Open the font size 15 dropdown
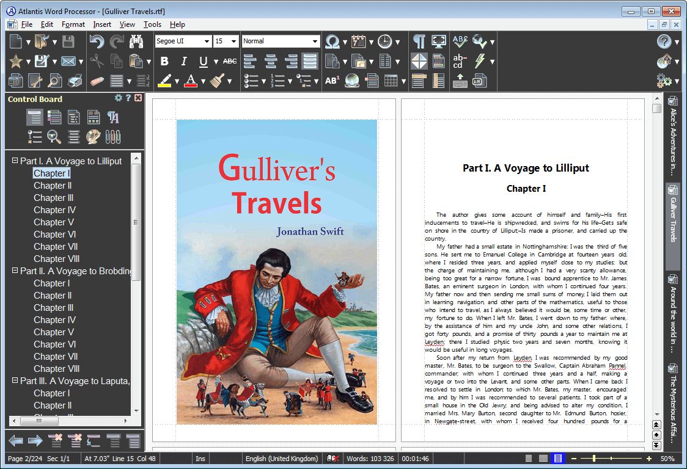 pos(234,41)
